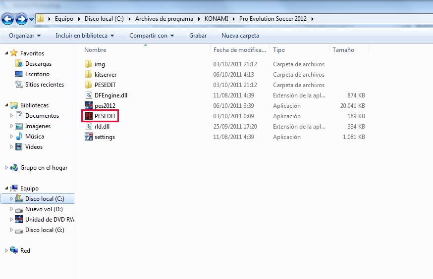
Task: Expand arrow after Pro Evolution Soccer 2012
Action: coord(312,19)
